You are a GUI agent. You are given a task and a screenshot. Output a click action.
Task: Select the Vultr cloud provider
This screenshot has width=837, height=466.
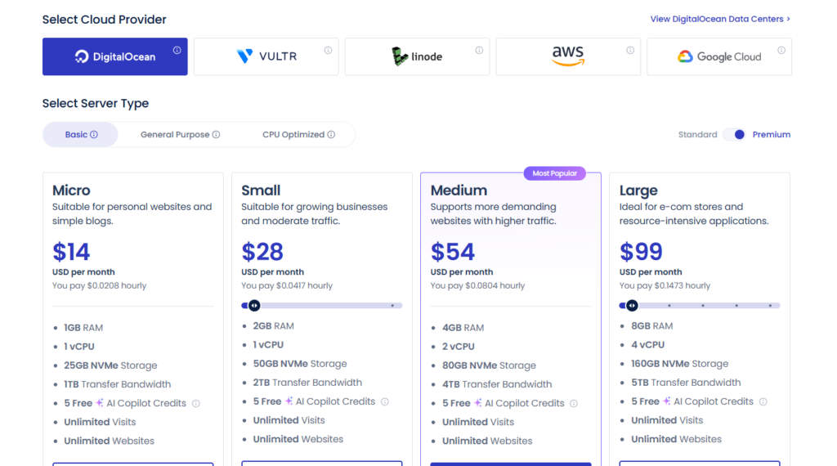pyautogui.click(x=266, y=56)
